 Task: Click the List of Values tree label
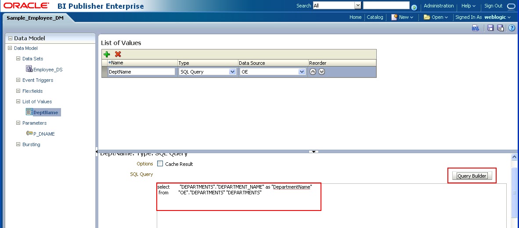37,102
